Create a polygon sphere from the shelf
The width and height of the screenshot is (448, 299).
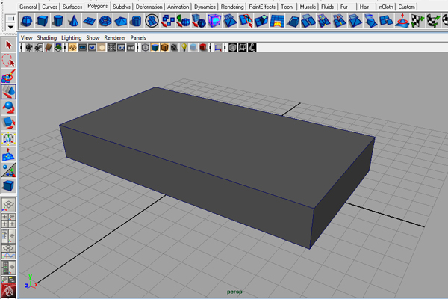pyautogui.click(x=28, y=20)
